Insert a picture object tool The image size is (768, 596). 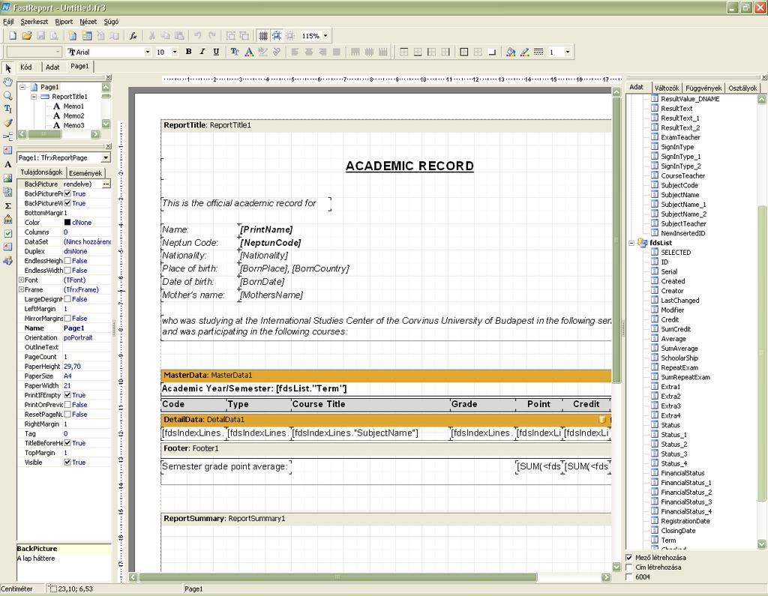[7, 178]
